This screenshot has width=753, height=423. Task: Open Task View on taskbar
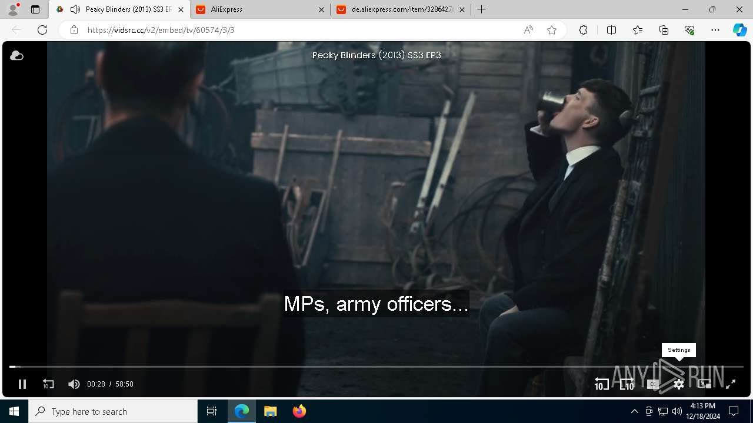pyautogui.click(x=212, y=411)
